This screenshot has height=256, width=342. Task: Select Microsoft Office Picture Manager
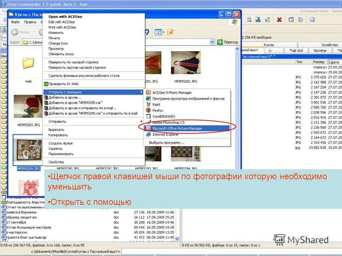[x=187, y=128]
